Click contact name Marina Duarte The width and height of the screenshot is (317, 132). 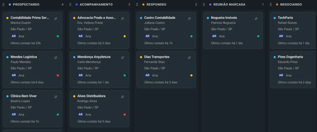tap(21, 23)
